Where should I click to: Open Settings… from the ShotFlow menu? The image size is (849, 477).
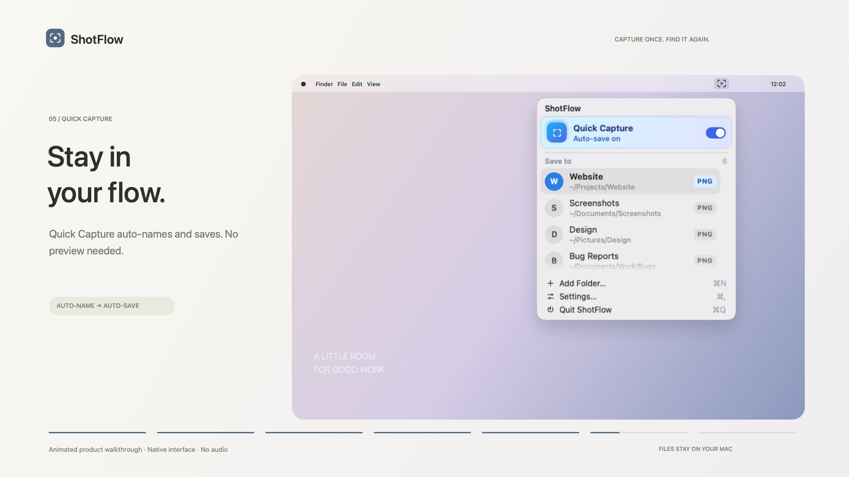pyautogui.click(x=636, y=297)
